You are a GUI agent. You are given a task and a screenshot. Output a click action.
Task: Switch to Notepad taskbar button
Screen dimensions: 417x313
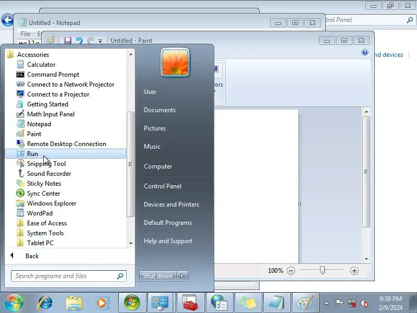click(x=276, y=303)
